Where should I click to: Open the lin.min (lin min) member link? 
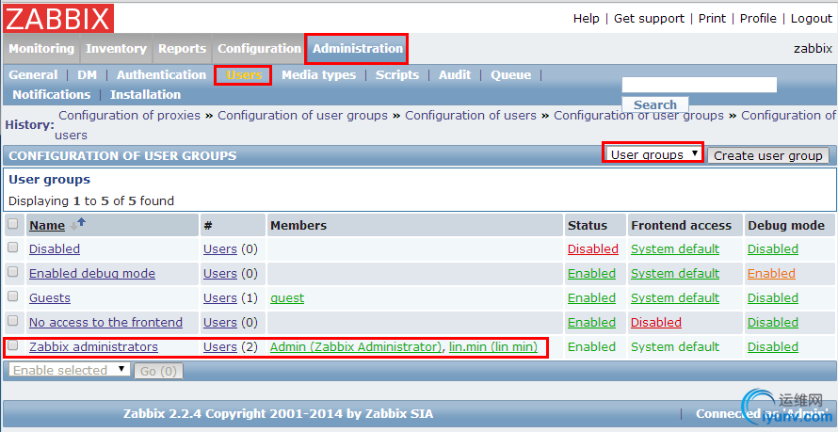click(492, 347)
